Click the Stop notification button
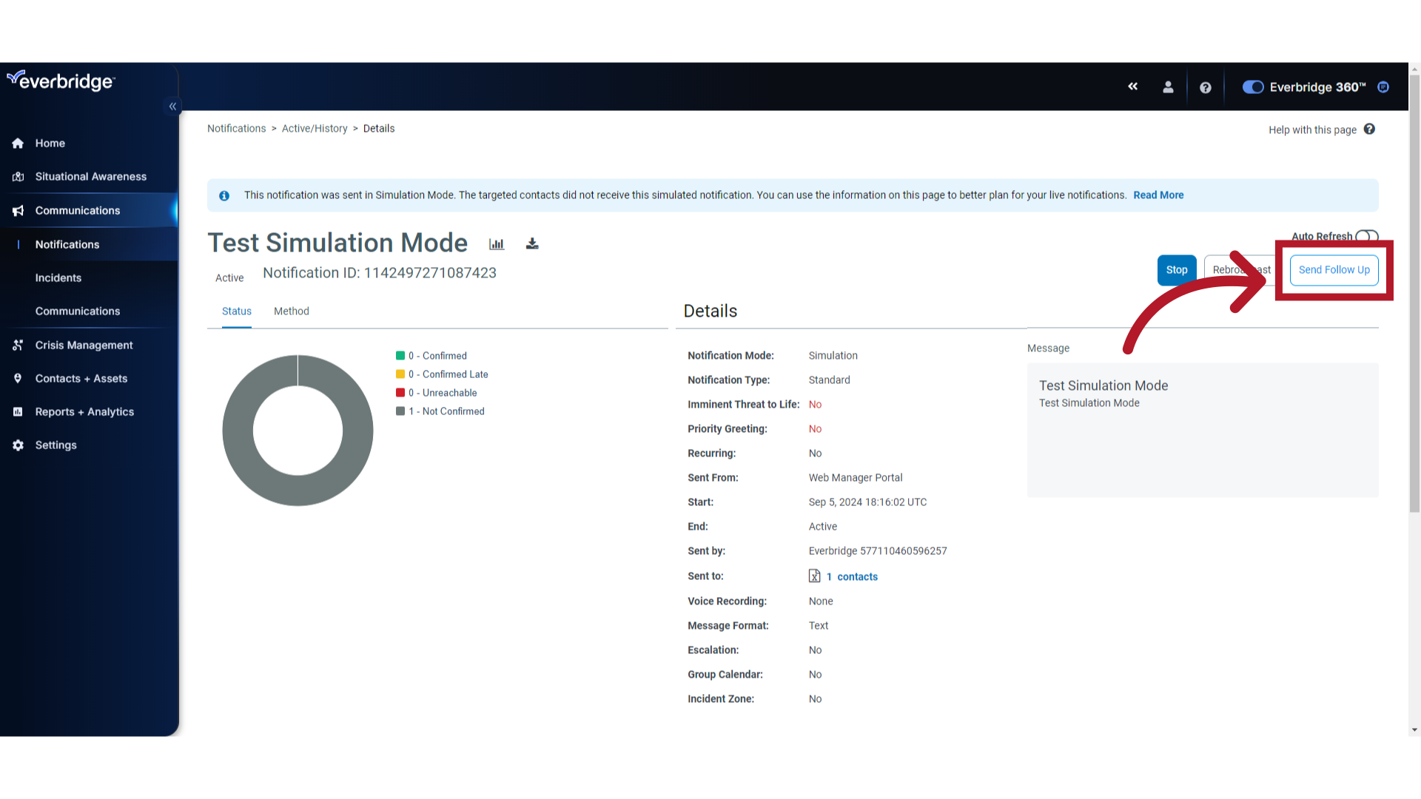 tap(1177, 269)
